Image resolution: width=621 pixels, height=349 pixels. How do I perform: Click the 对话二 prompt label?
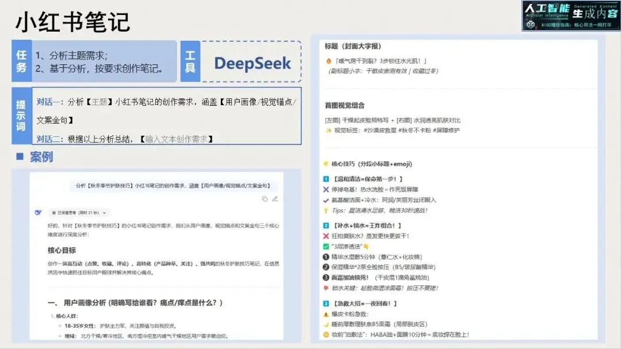tap(49, 139)
